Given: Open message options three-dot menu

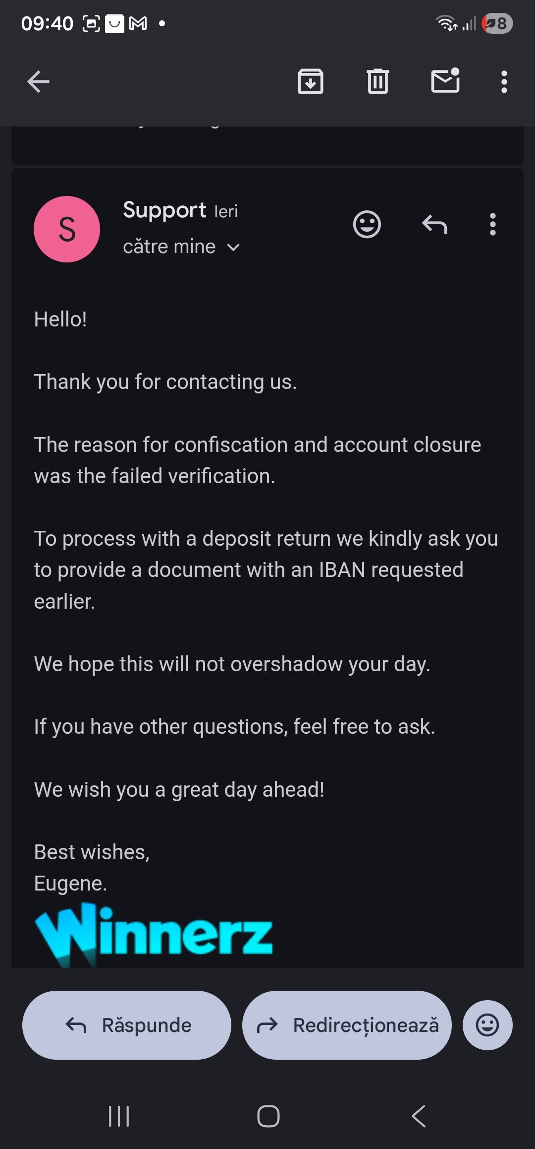Looking at the screenshot, I should click(492, 224).
